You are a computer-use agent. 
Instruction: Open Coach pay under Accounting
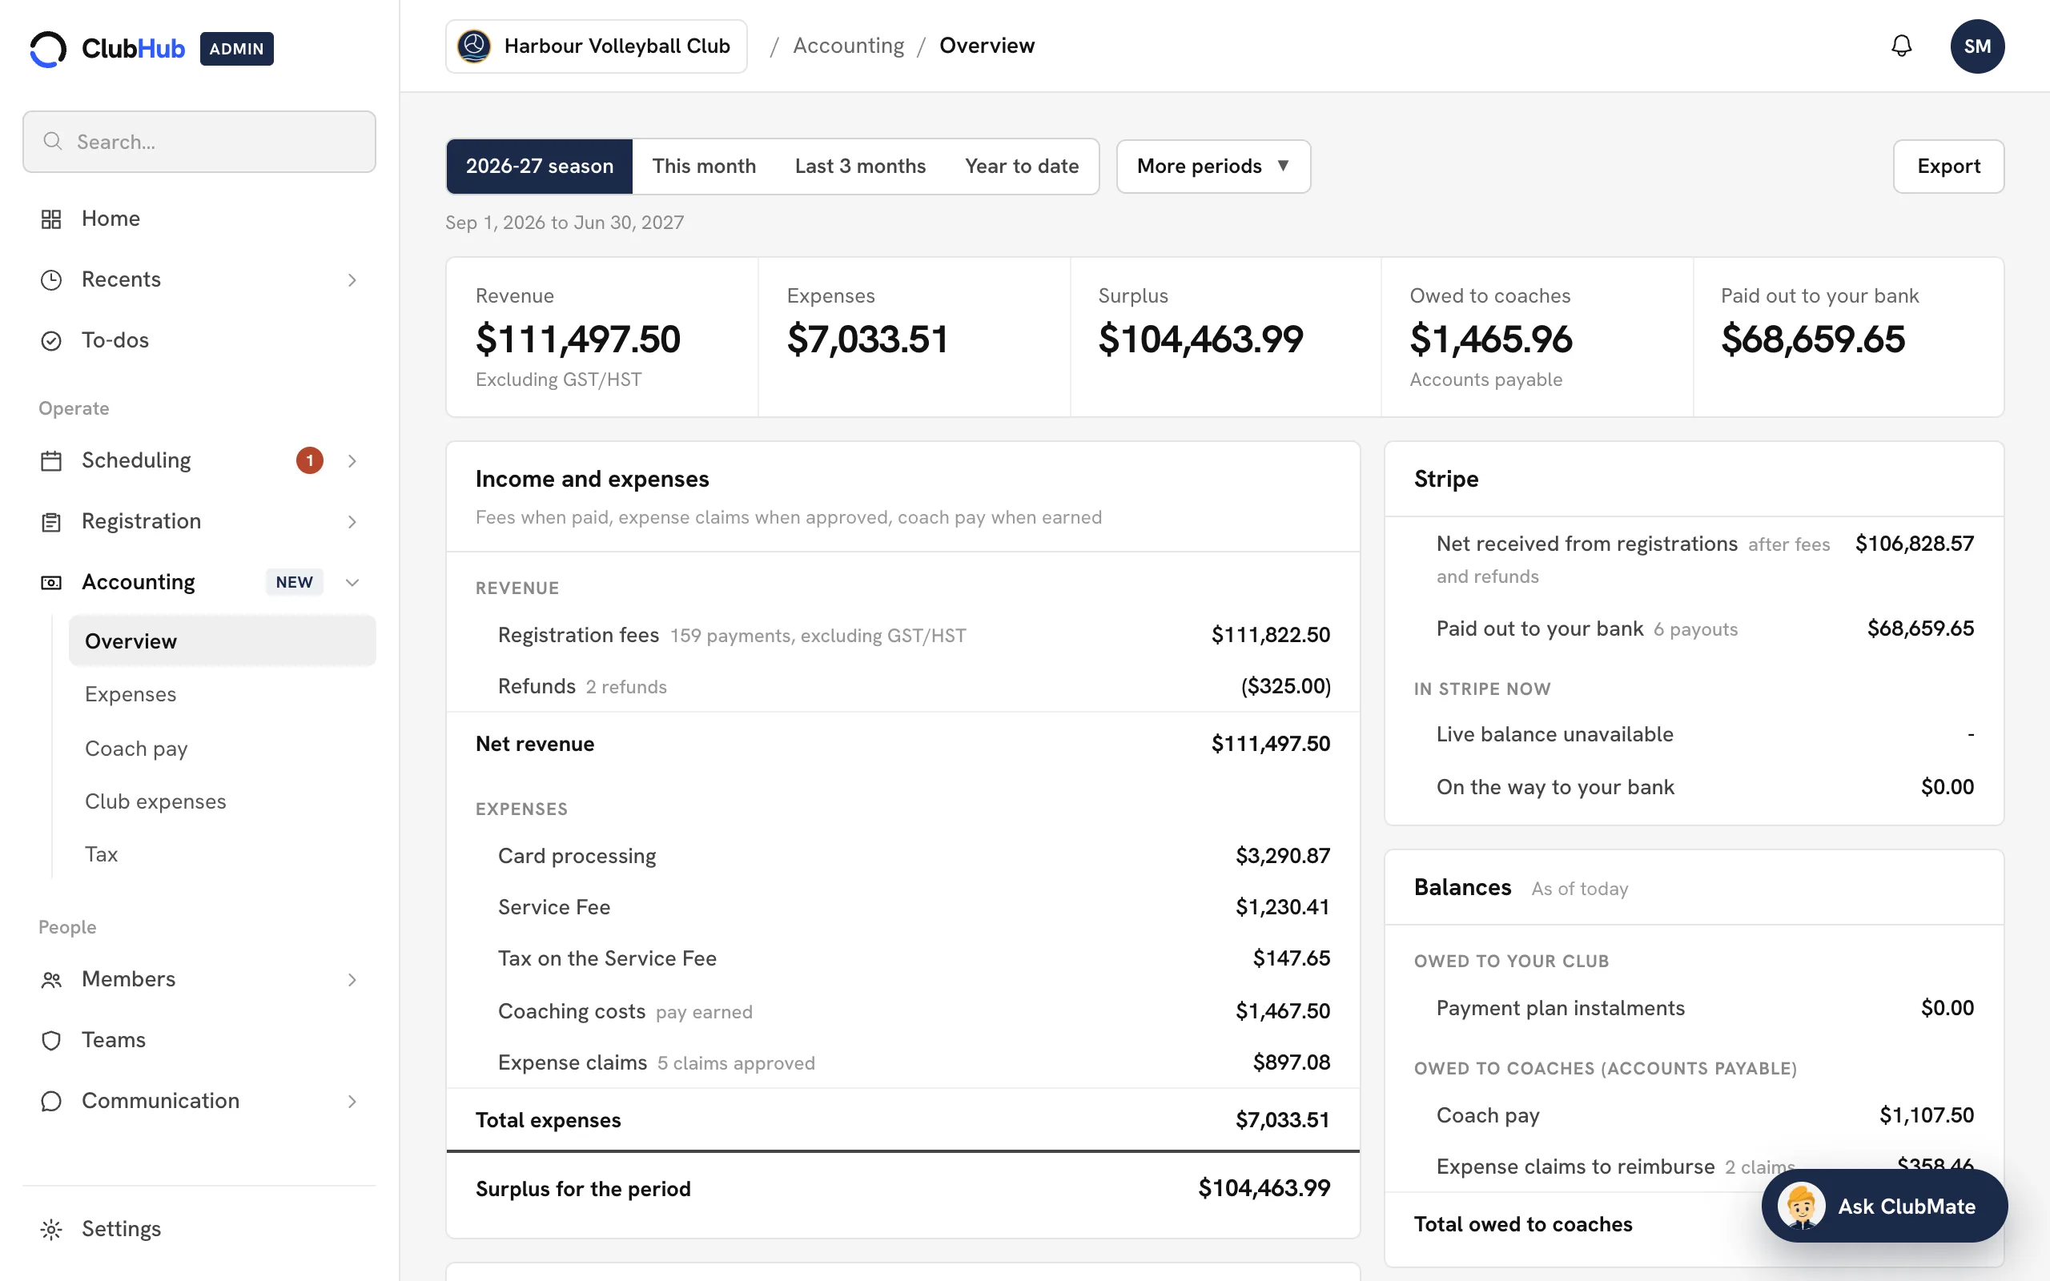click(222, 748)
